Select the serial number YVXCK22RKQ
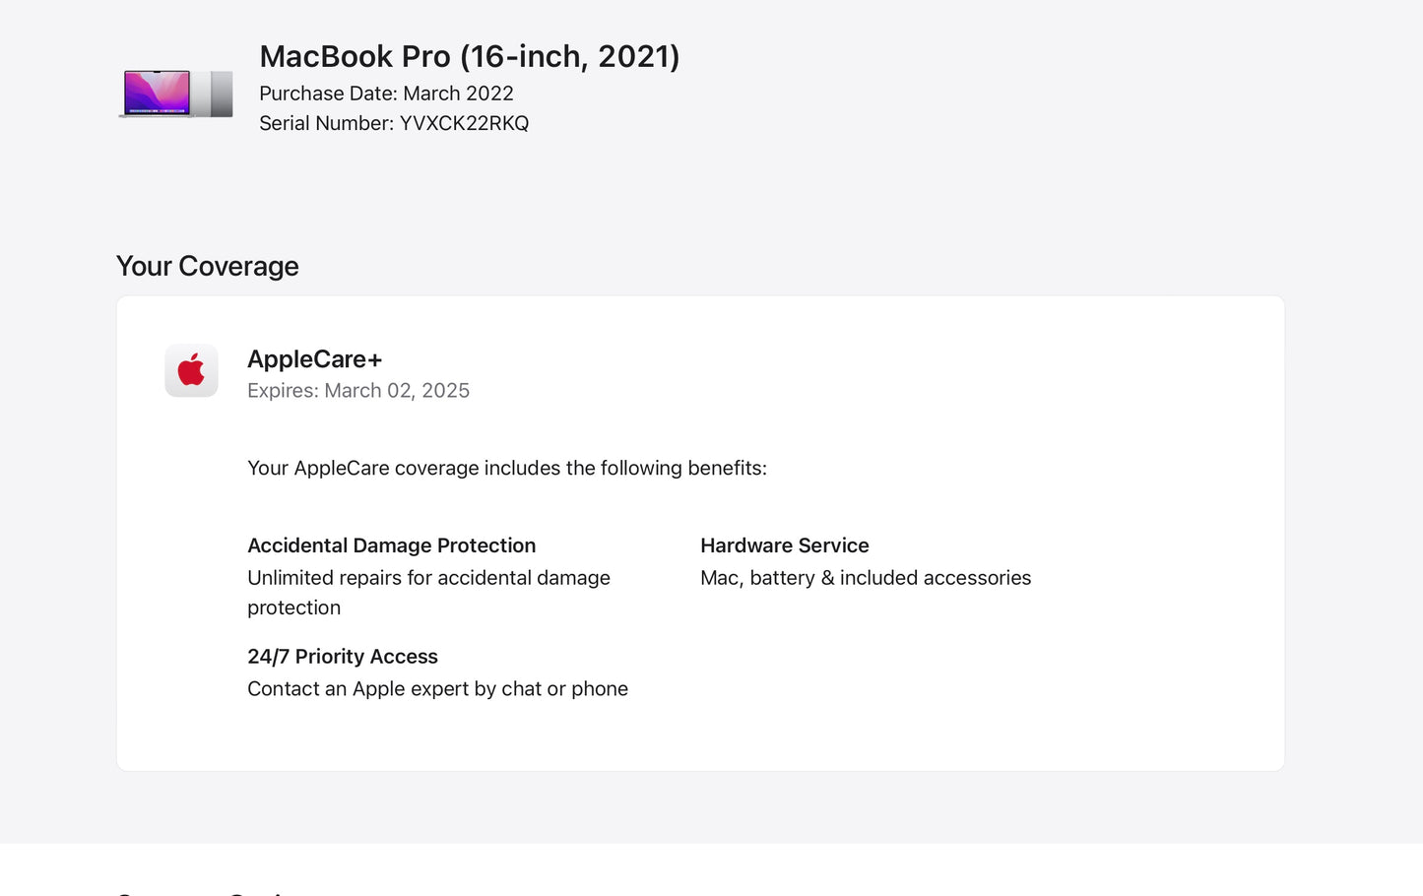Viewport: 1423px width, 896px height. (464, 123)
